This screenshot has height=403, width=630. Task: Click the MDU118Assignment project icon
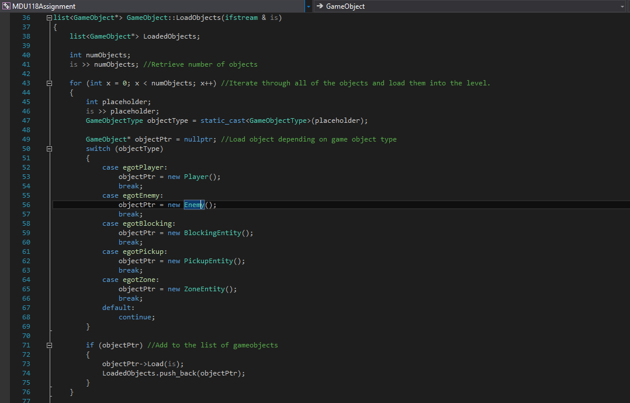[6, 6]
